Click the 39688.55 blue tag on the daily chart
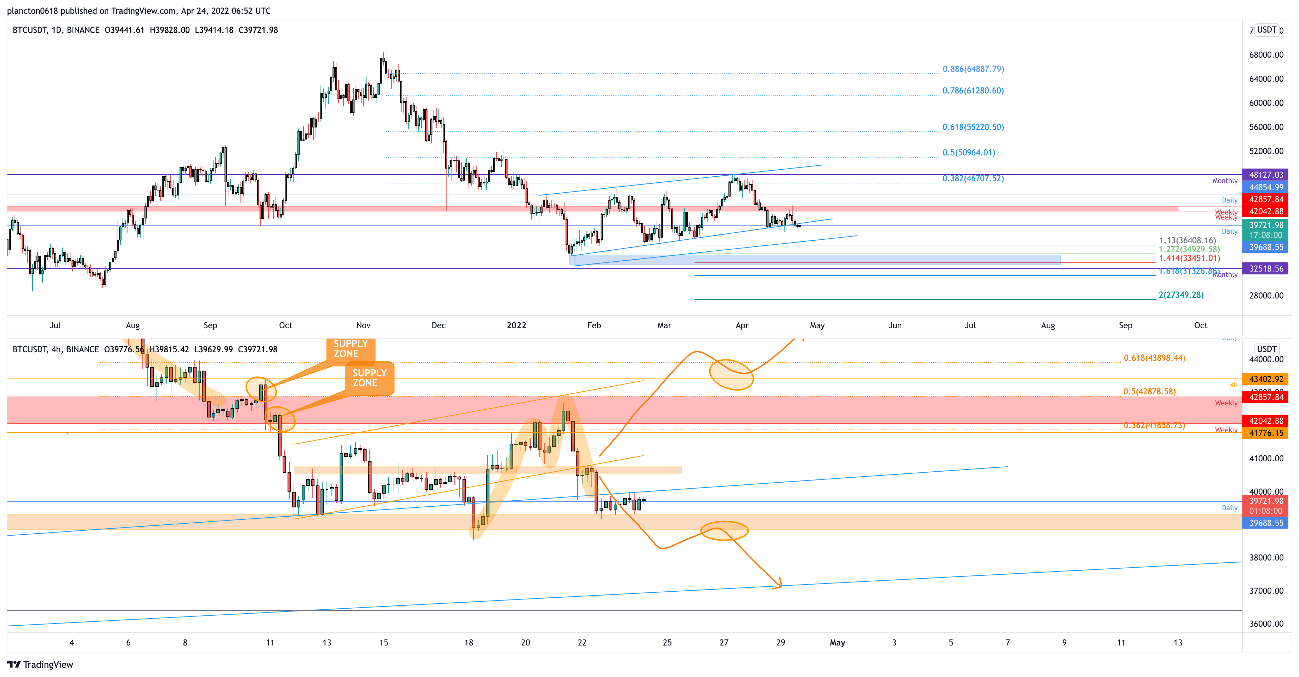This screenshot has width=1299, height=677. [1266, 247]
